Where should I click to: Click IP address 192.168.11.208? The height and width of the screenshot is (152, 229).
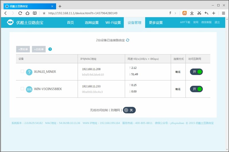point(91,69)
